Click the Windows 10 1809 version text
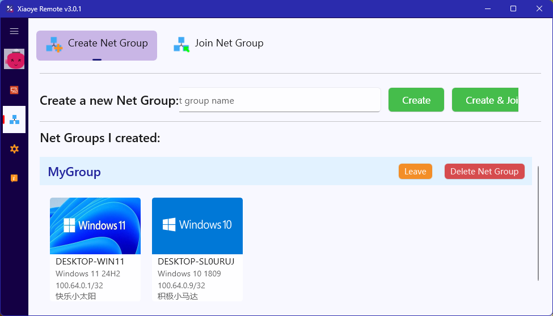Screen dimensions: 553x316 coord(189,274)
